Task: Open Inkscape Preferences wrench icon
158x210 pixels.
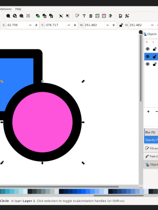Action: point(127,16)
